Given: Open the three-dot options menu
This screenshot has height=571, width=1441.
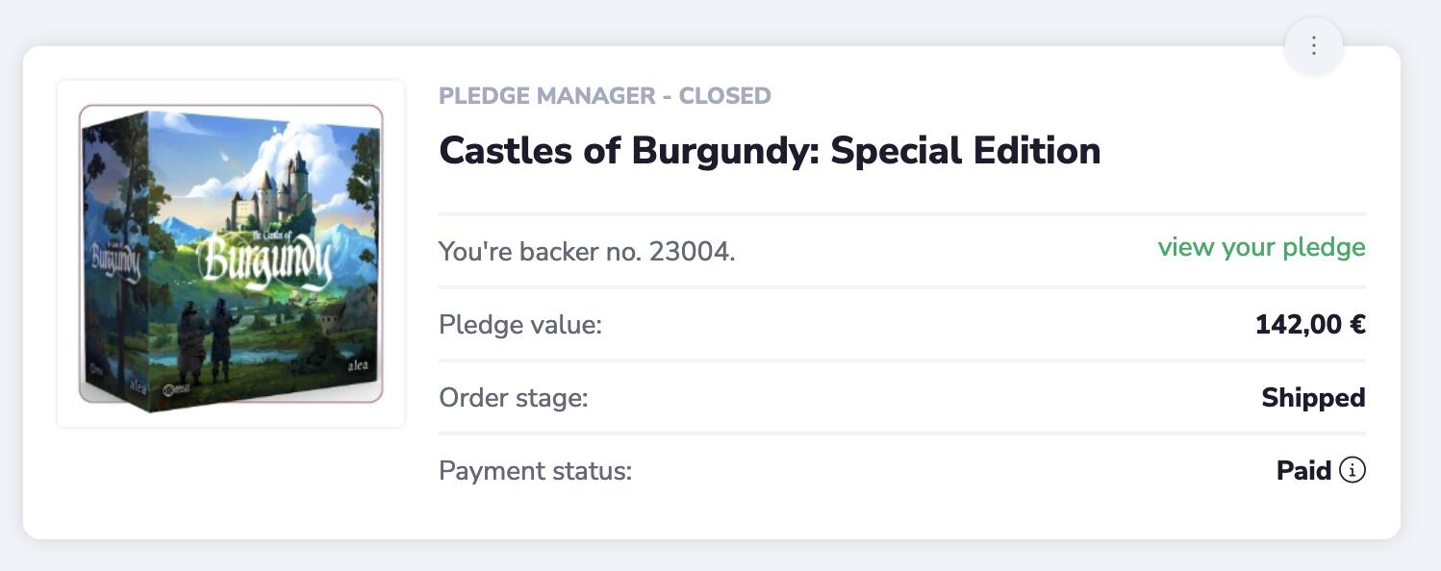Looking at the screenshot, I should (1313, 45).
